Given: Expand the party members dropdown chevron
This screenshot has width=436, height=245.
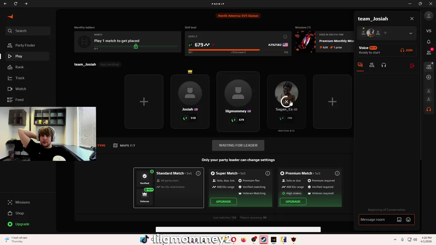Looking at the screenshot, I should [x=411, y=33].
